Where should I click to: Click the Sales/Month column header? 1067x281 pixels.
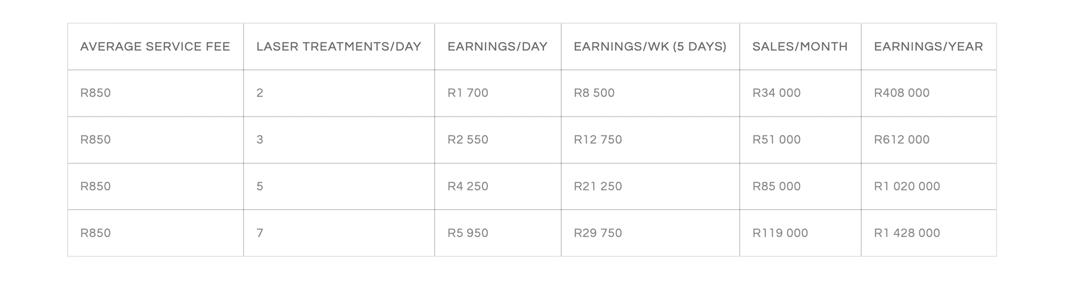(x=800, y=47)
